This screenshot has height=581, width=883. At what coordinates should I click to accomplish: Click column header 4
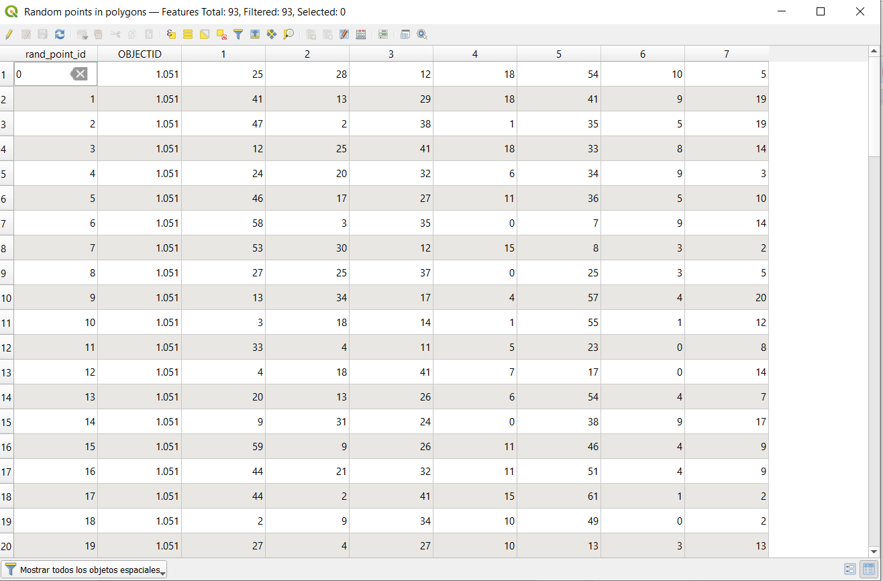[475, 54]
